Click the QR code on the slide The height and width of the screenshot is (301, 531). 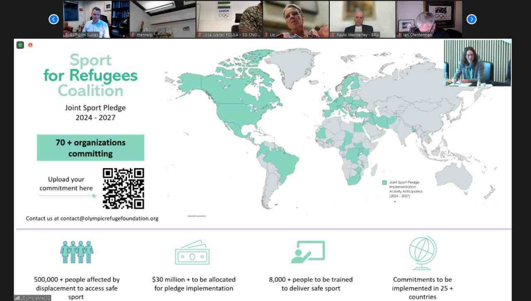(123, 188)
